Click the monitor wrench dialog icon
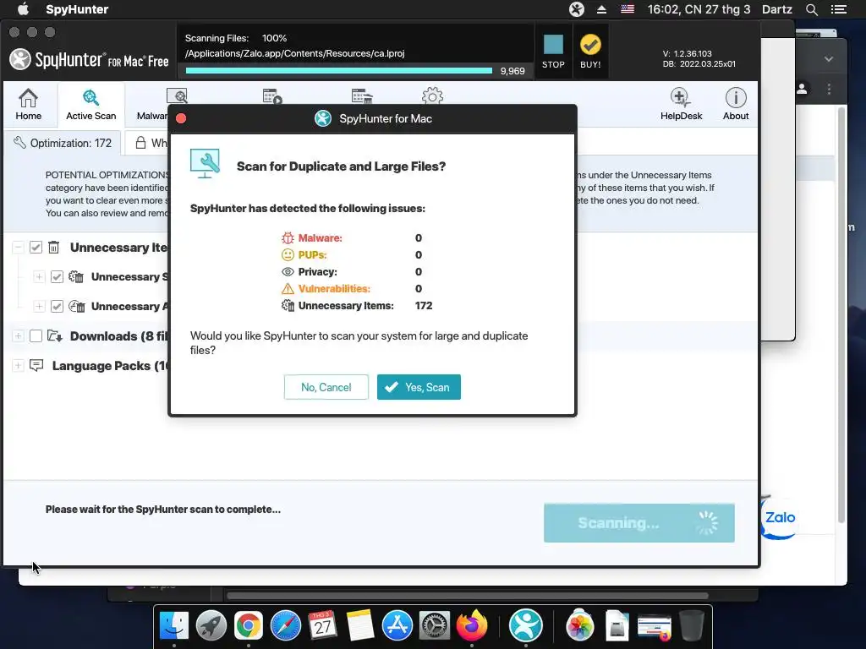This screenshot has height=649, width=866. coord(205,163)
